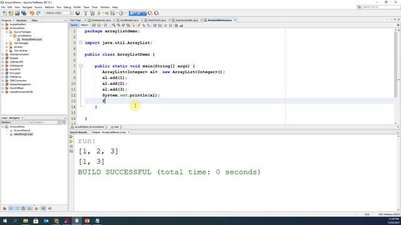Image resolution: width=401 pixels, height=225 pixels.
Task: Open the Run Project dropdown arrow
Action: pyautogui.click(x=103, y=13)
